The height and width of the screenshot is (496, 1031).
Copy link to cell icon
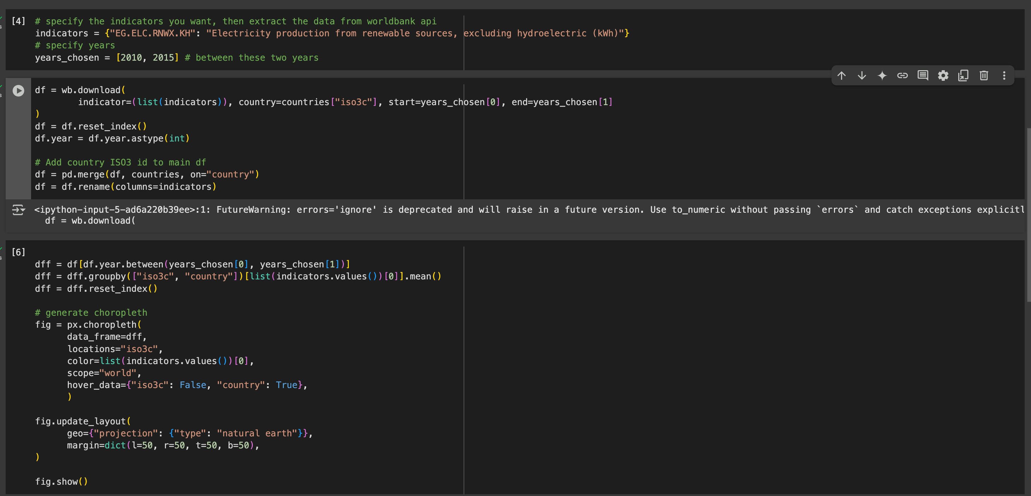pos(902,75)
